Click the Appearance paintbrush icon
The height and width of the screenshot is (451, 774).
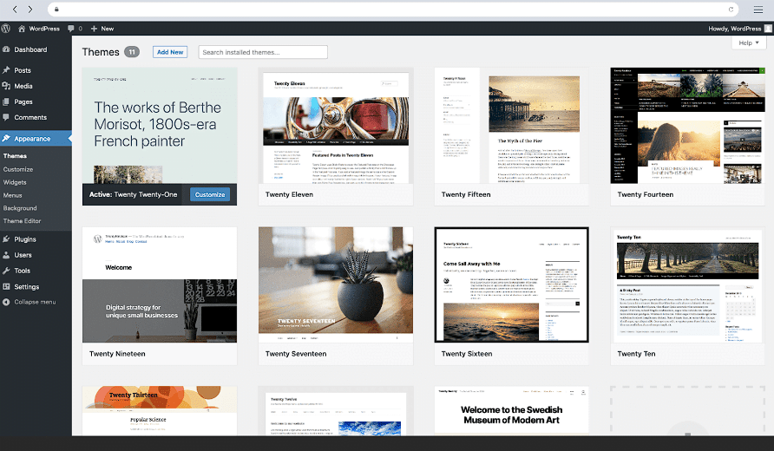(x=6, y=139)
